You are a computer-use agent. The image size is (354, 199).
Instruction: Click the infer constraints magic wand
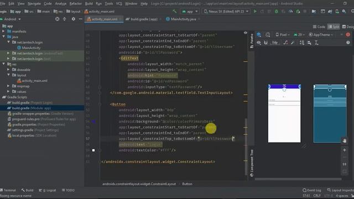[293, 43]
